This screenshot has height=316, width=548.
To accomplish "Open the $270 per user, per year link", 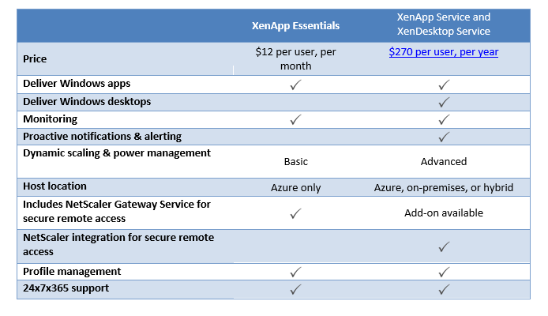I will [x=443, y=52].
